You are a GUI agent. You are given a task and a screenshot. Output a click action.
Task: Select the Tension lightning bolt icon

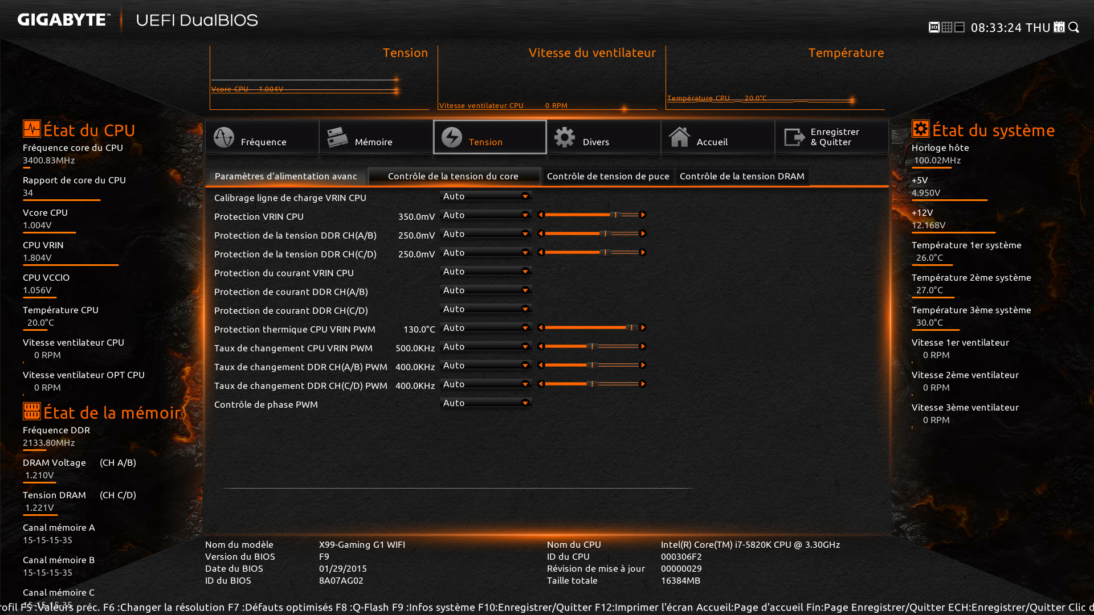(452, 137)
